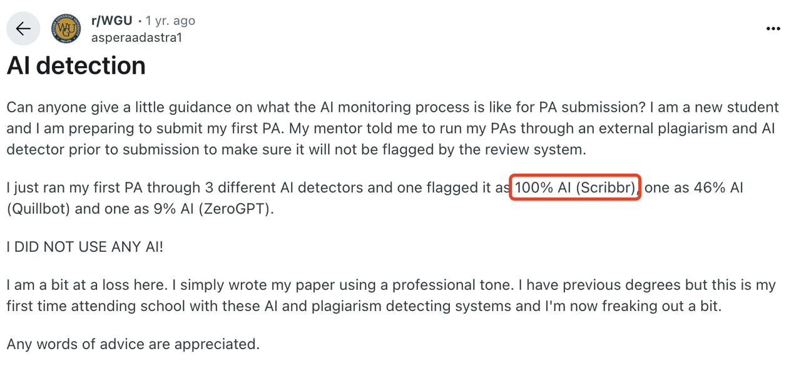
Task: Open the asperaadastra1 user profile
Action: (136, 37)
